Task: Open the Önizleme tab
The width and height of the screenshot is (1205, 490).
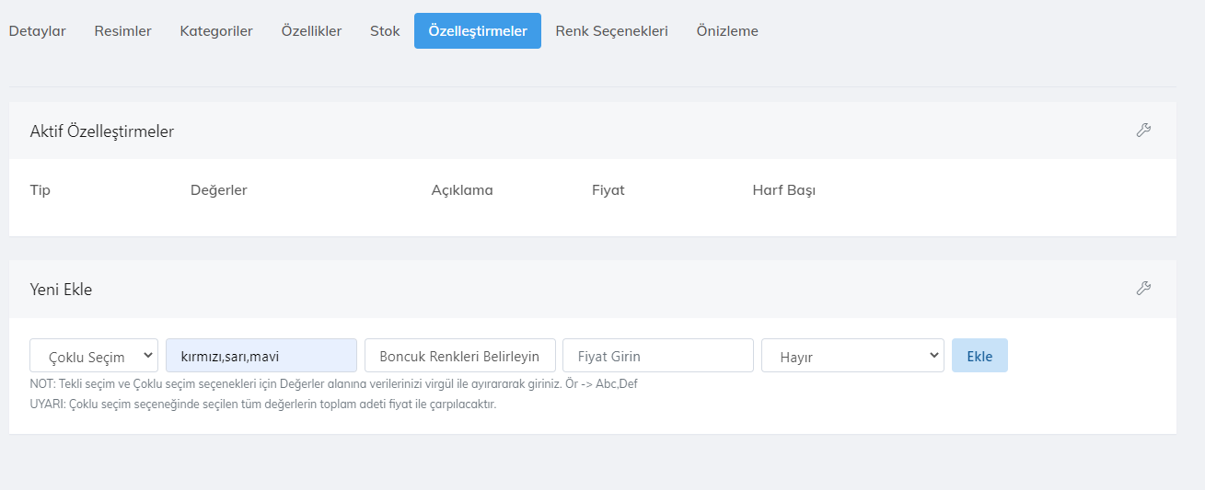Action: (727, 30)
